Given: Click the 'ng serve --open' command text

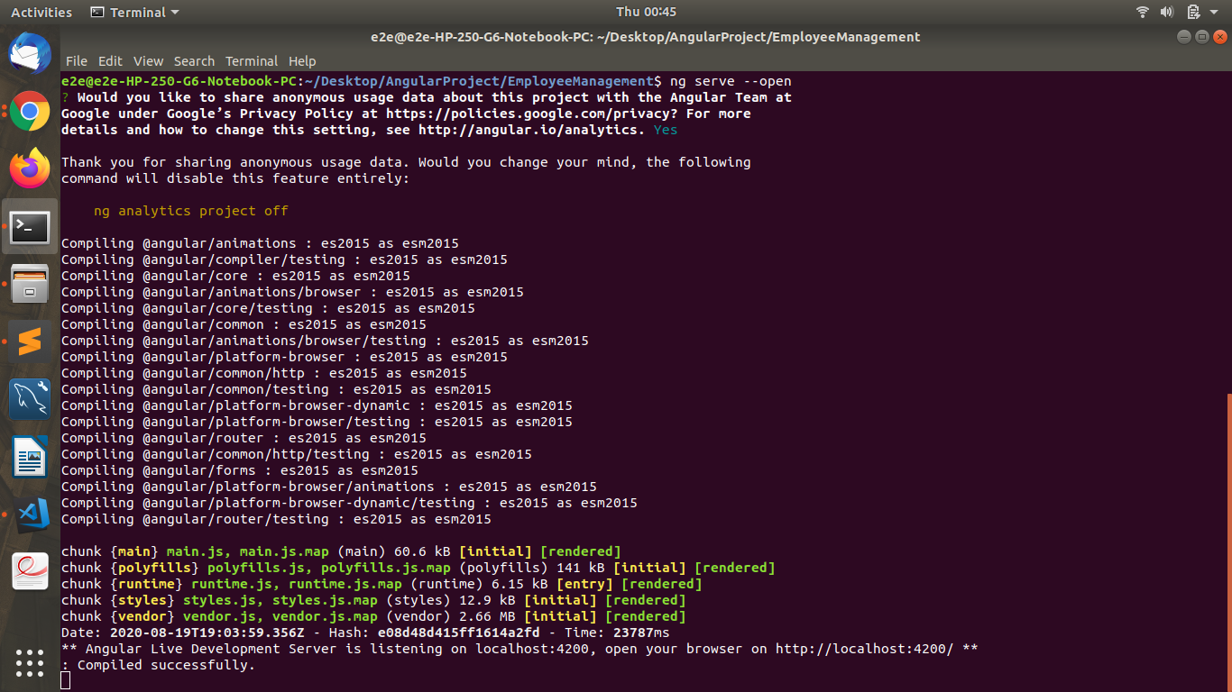Looking at the screenshot, I should click(x=731, y=81).
